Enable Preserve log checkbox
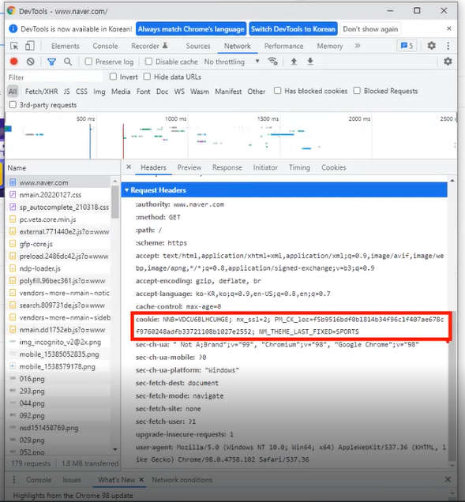 tap(88, 62)
